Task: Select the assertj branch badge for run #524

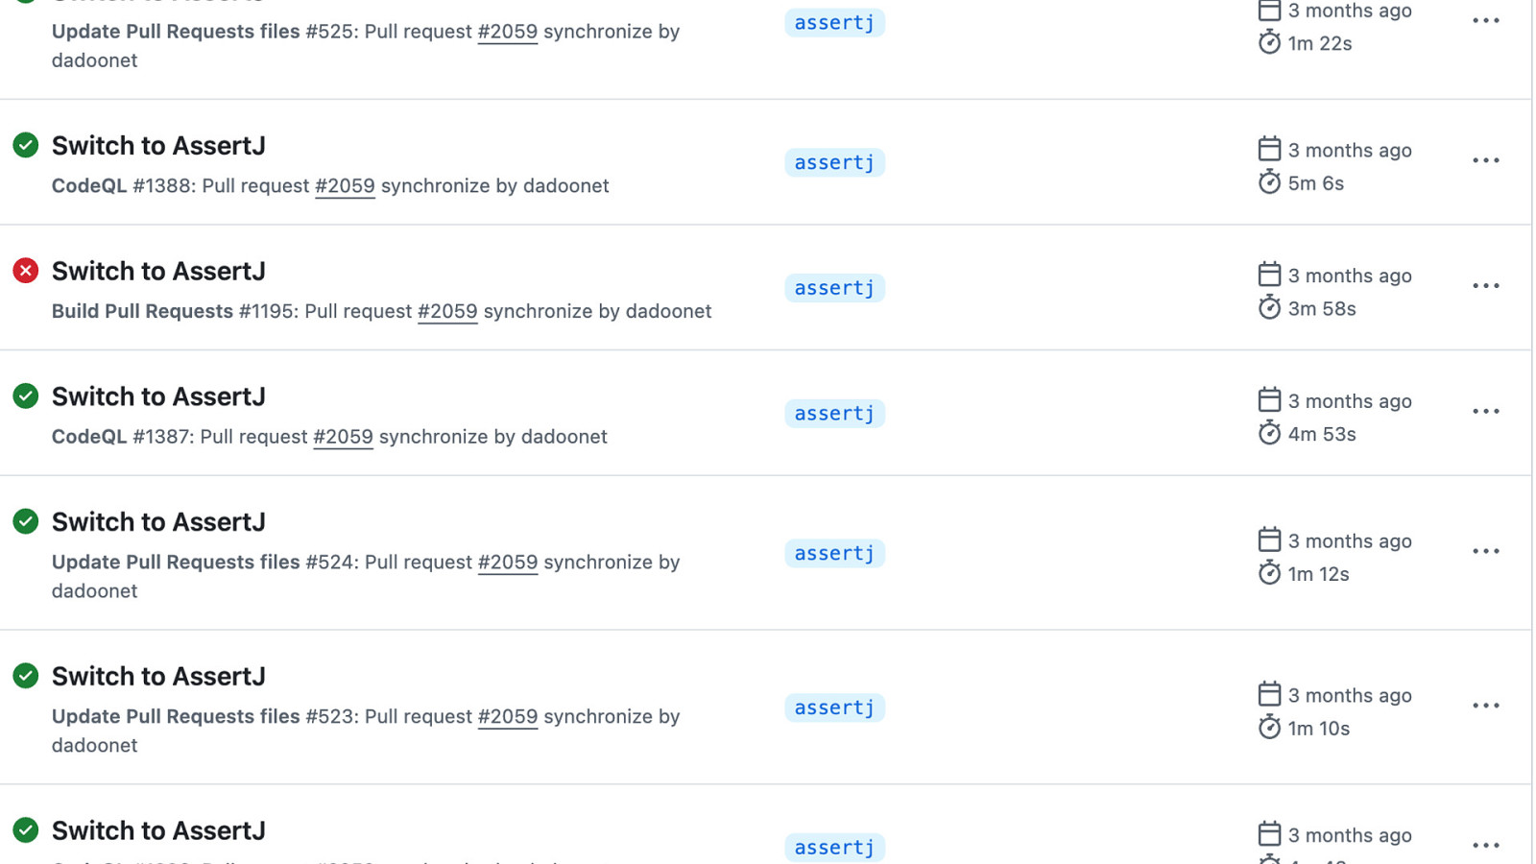Action: click(834, 553)
